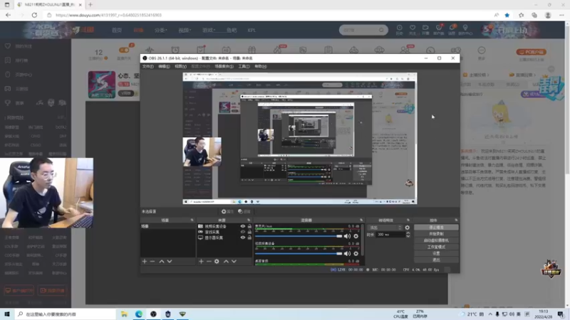Viewport: 570px width, 320px height.
Task: Open OBS 帮助 menu
Action: point(260,66)
